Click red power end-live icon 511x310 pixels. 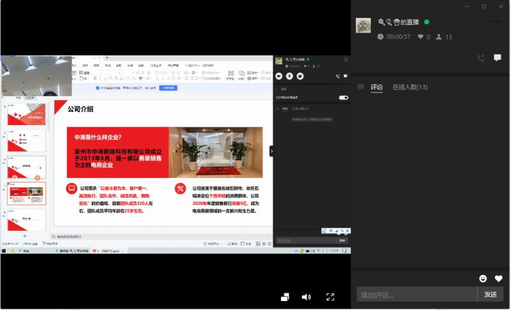tap(346, 59)
